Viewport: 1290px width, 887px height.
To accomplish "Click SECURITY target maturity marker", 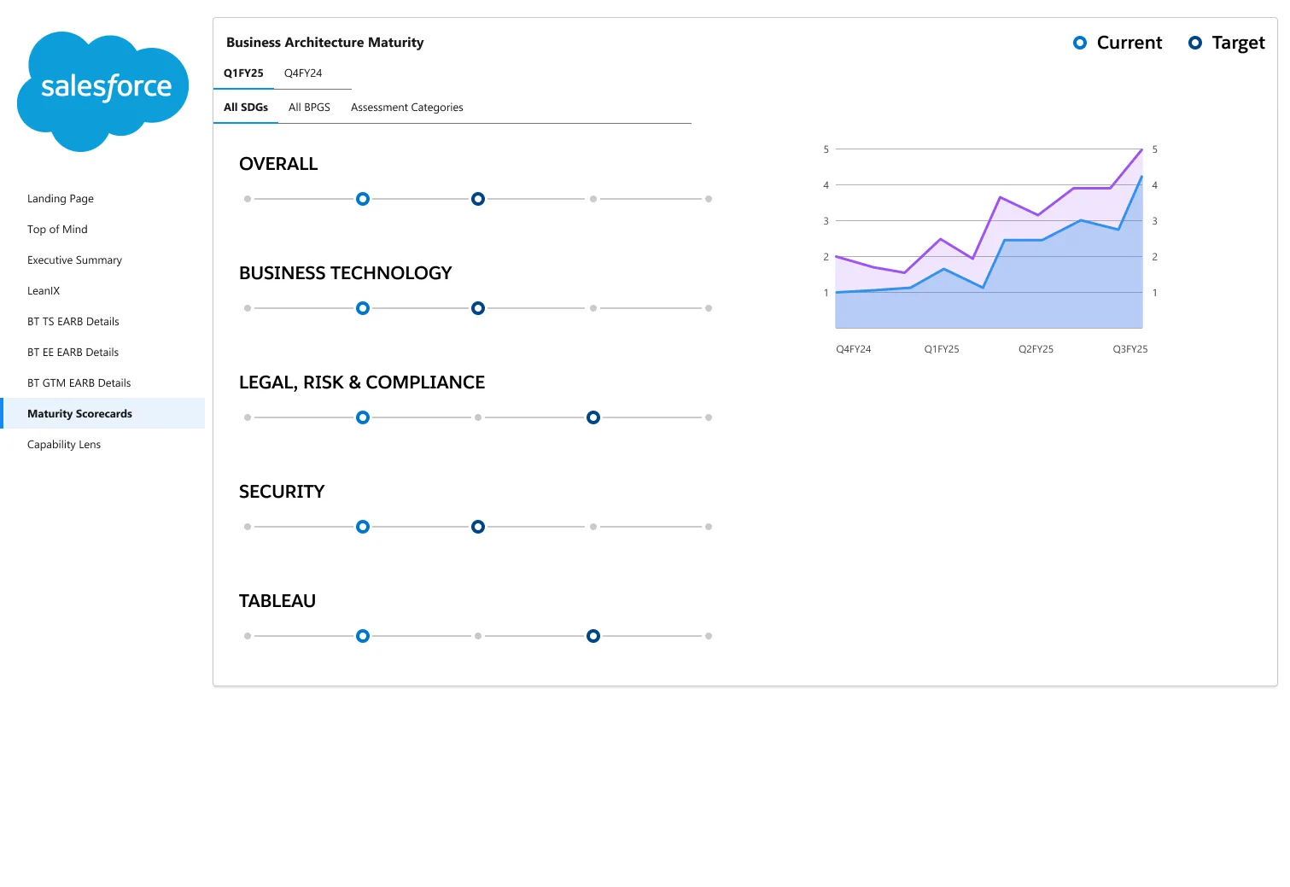I will (478, 527).
